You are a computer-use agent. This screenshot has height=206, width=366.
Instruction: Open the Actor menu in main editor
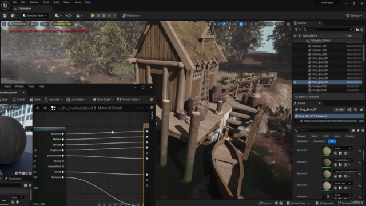(x=78, y=2)
